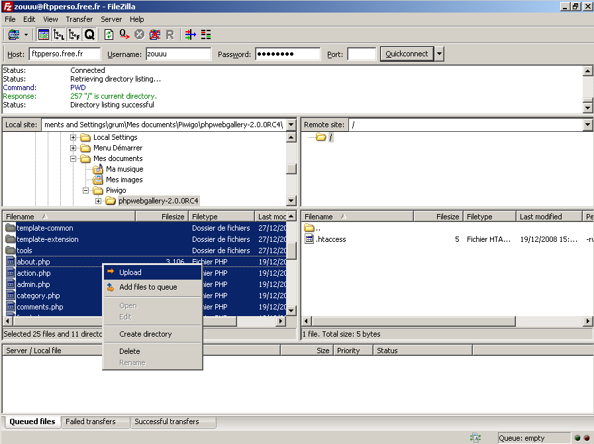Select the .htaccess file icon
594x444 pixels.
pos(309,239)
